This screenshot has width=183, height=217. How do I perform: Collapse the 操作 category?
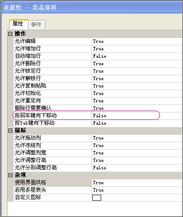click(x=10, y=34)
